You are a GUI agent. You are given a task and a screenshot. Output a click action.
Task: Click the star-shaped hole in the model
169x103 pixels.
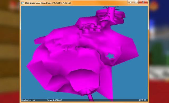coord(110,56)
